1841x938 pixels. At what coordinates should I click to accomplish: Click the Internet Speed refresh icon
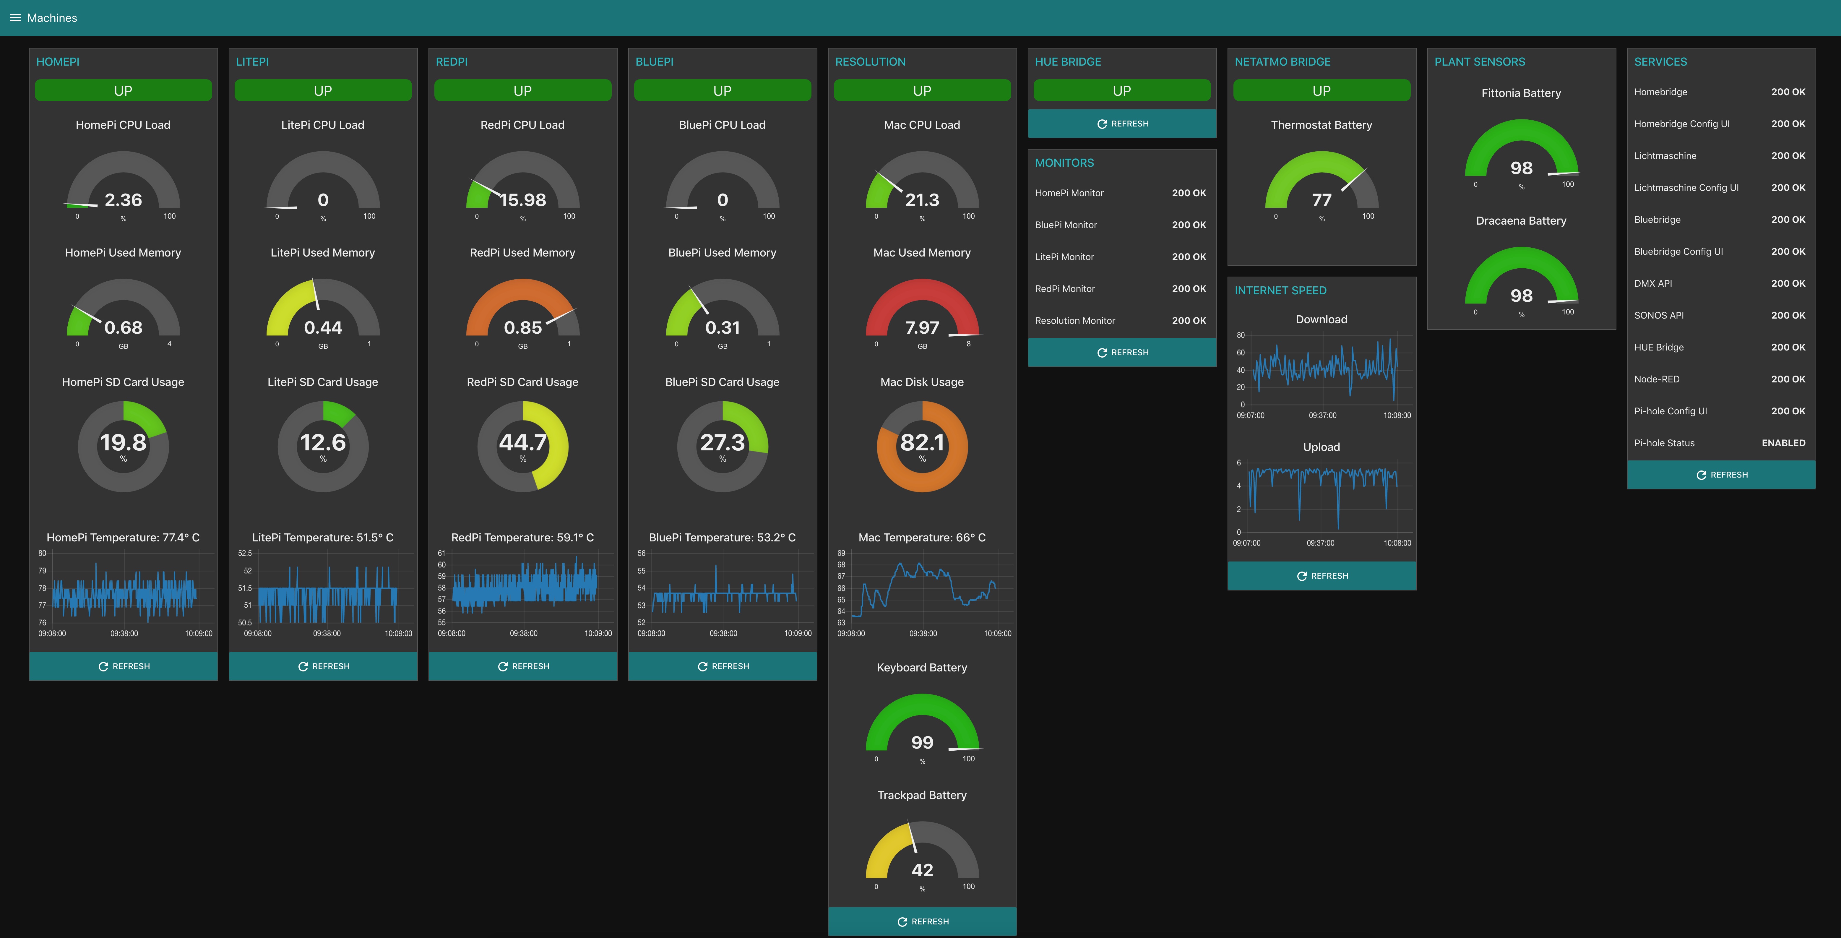1302,576
